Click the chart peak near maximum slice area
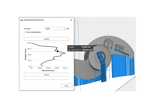The width and height of the screenshot is (155, 108). click(x=65, y=53)
